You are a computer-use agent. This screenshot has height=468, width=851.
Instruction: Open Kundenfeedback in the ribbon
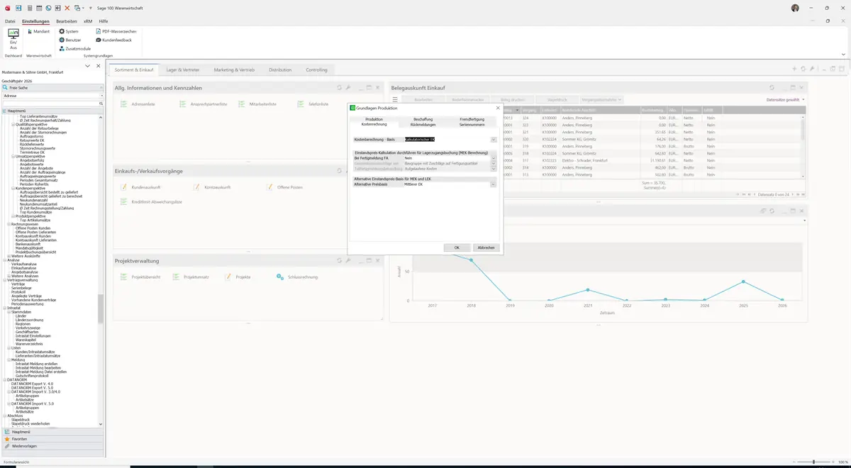(113, 40)
